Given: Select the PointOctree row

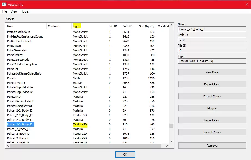Looking at the screenshot, I should [87, 55].
